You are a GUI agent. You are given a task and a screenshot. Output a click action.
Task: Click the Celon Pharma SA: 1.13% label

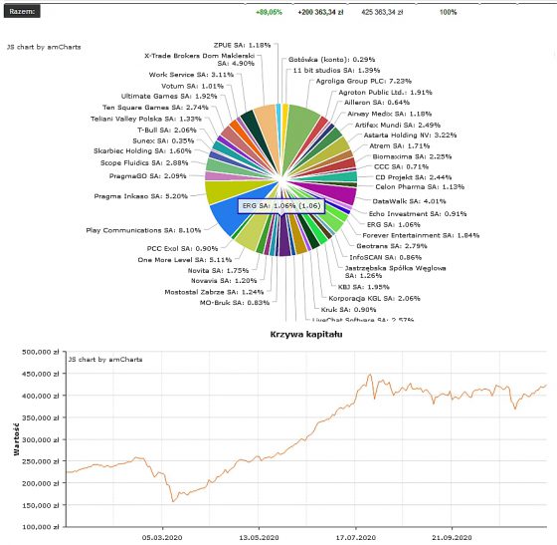tap(420, 186)
